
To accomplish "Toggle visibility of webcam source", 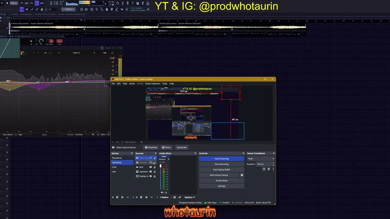I will coord(151,163).
